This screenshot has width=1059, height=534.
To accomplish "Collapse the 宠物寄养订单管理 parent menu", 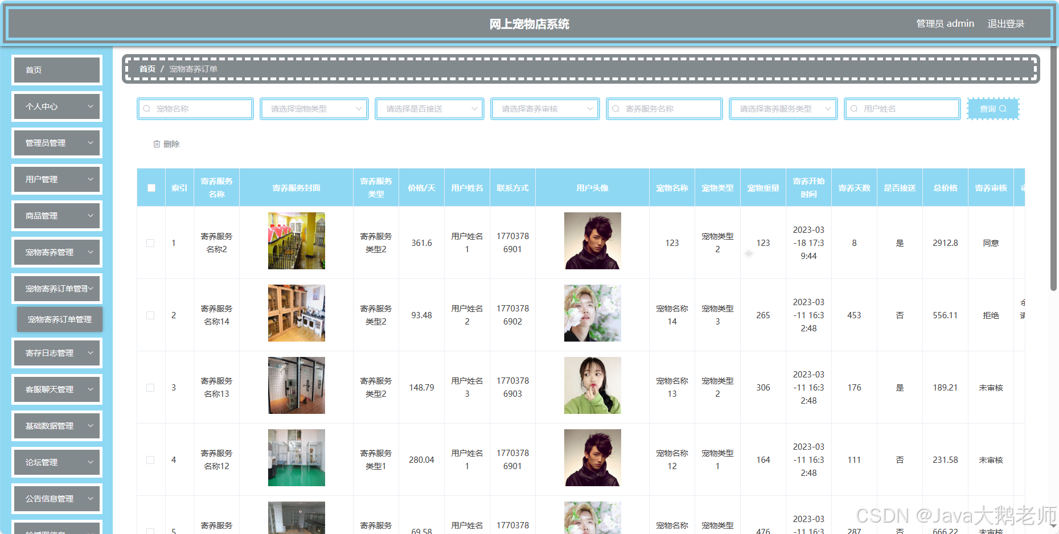I will point(57,289).
